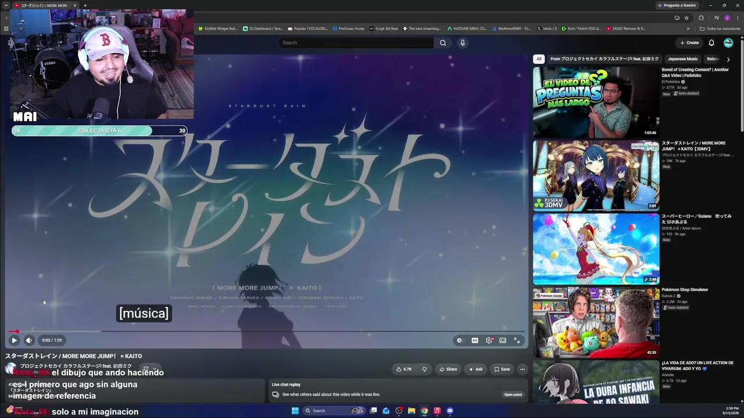Open the live chat replay panel

point(513,395)
